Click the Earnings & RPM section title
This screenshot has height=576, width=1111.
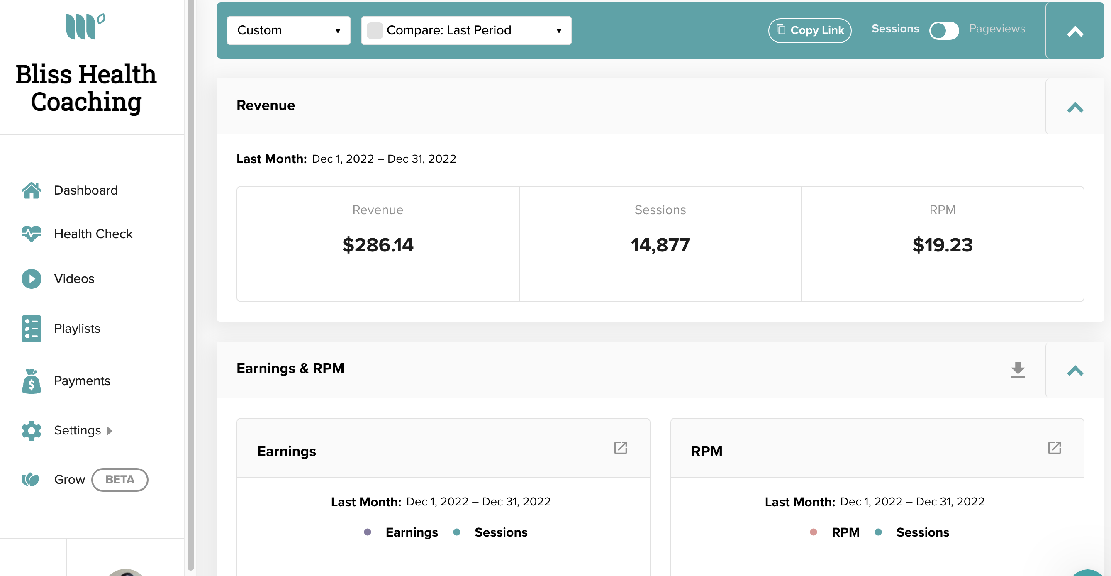(290, 369)
